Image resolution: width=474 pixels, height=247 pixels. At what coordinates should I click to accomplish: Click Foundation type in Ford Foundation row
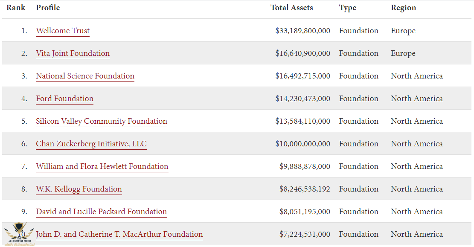(x=358, y=99)
